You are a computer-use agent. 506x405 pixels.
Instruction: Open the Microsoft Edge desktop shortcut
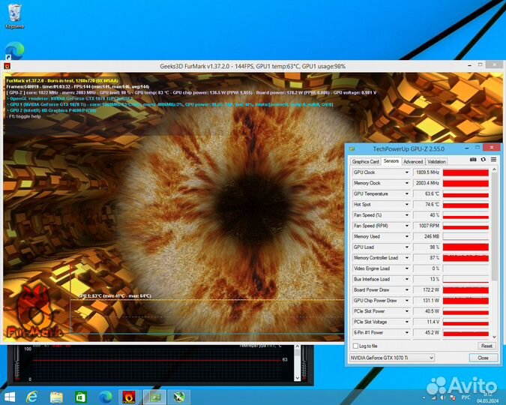click(x=14, y=52)
